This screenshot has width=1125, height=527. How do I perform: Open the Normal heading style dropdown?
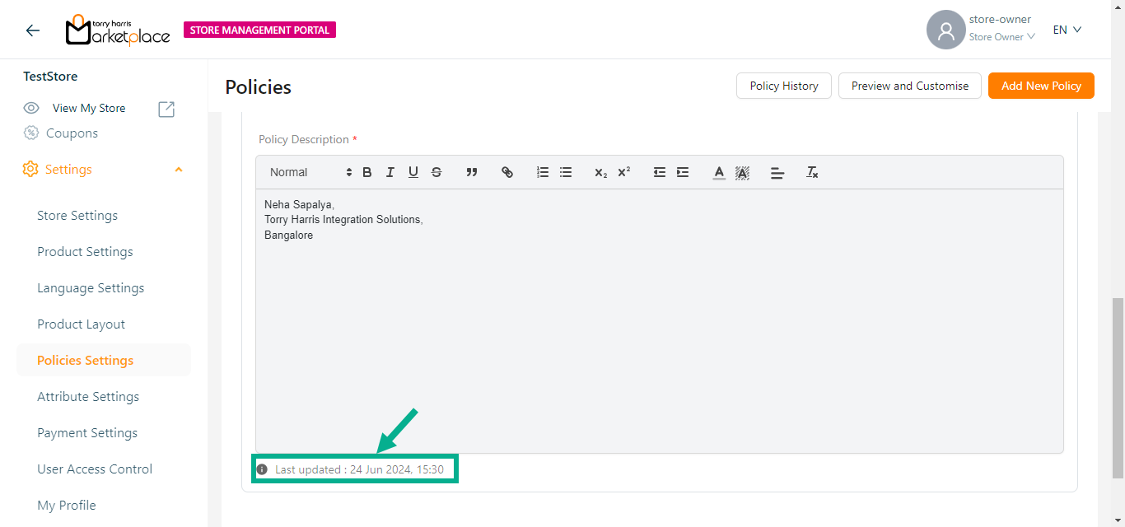(x=310, y=172)
